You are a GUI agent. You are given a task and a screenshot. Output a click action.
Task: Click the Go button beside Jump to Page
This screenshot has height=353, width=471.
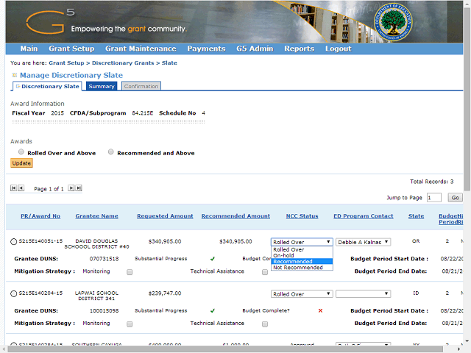click(x=455, y=198)
